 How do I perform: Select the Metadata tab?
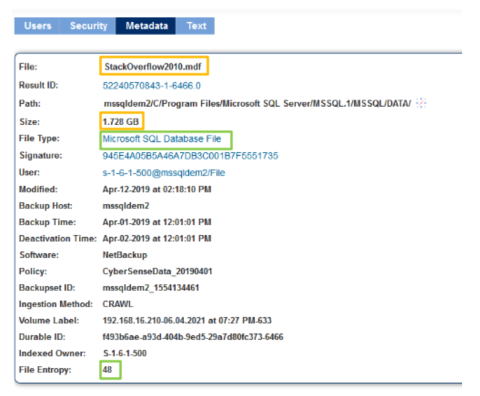pos(146,26)
